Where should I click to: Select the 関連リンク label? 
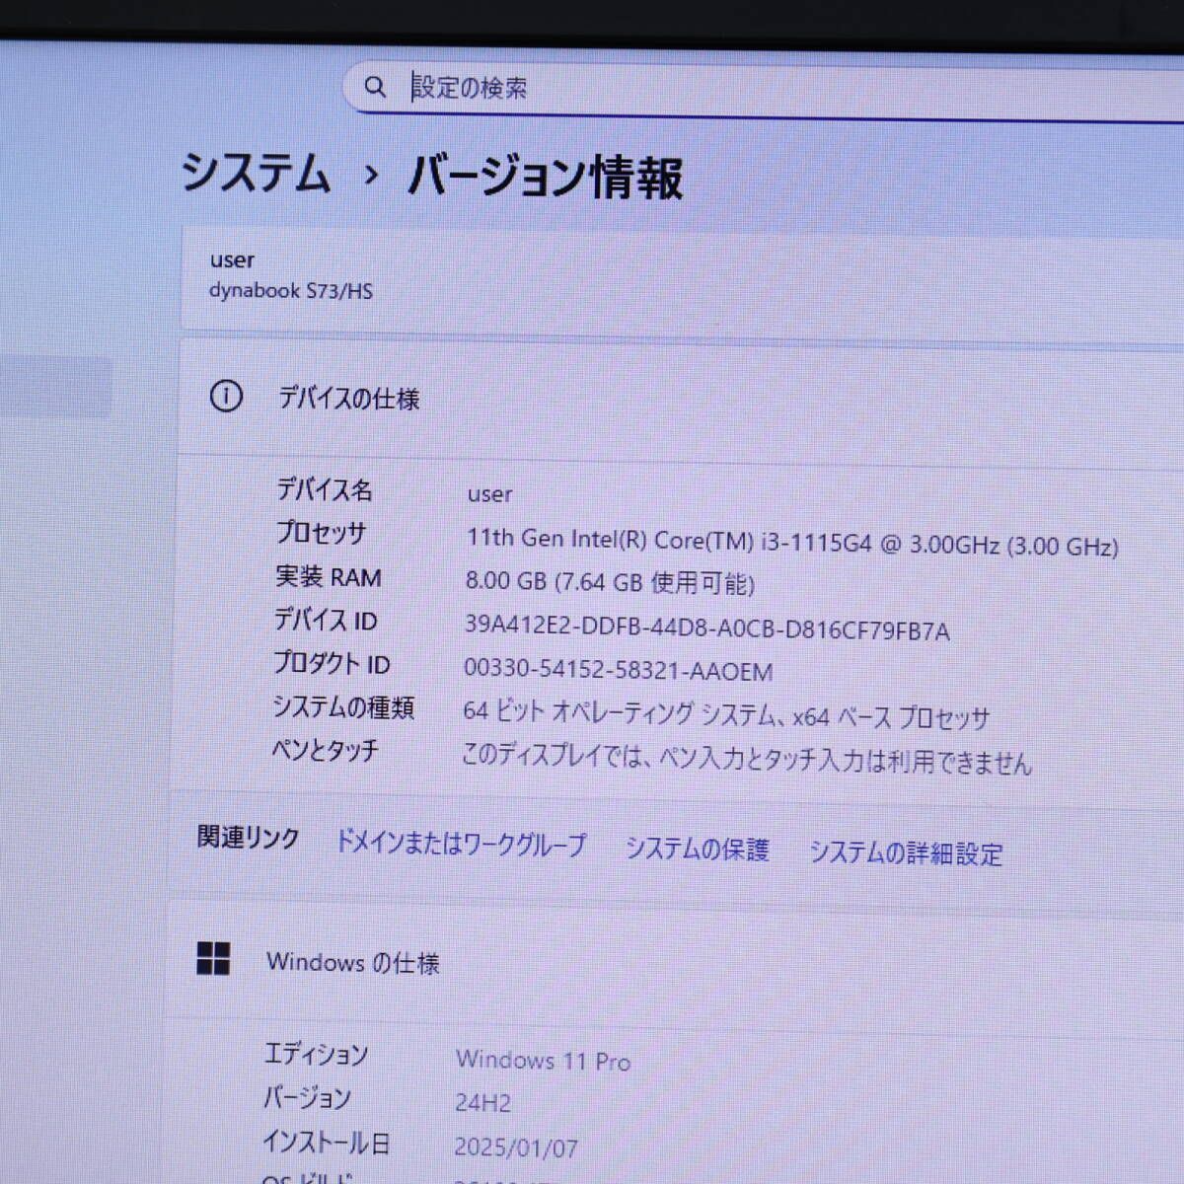248,838
